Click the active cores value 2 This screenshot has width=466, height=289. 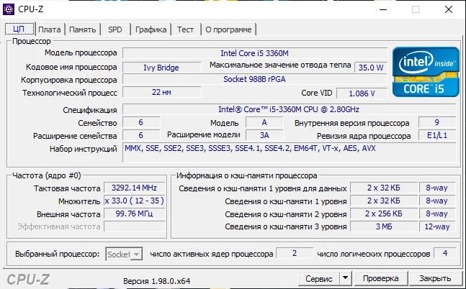point(295,253)
